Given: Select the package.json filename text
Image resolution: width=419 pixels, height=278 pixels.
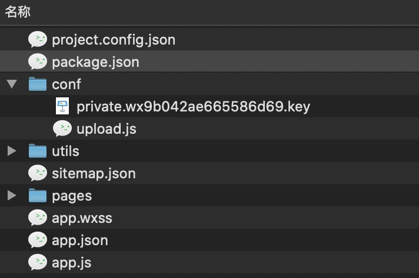Looking at the screenshot, I should point(95,62).
